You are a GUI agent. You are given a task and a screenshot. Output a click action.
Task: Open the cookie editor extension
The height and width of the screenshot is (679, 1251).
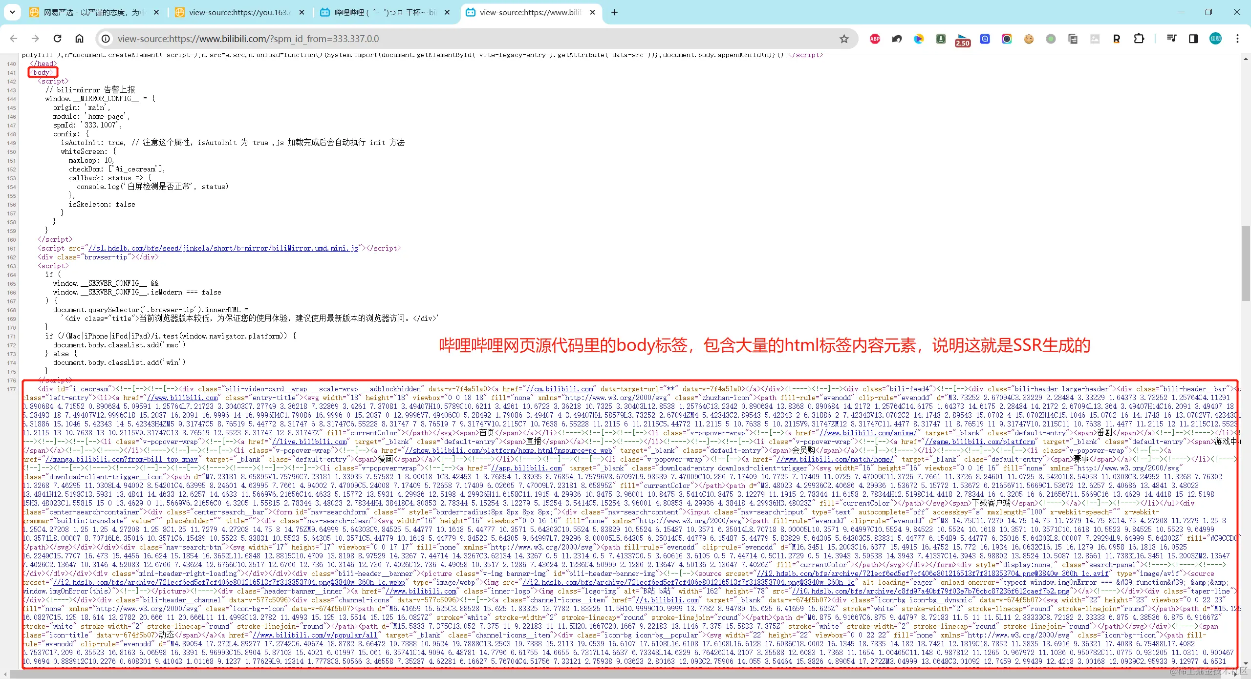1029,39
